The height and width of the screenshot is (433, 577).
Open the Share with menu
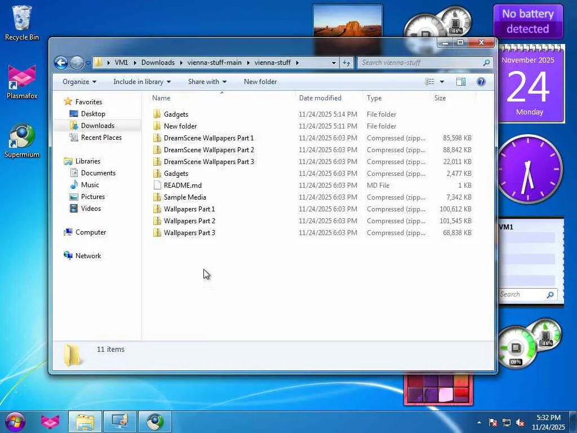coord(207,82)
